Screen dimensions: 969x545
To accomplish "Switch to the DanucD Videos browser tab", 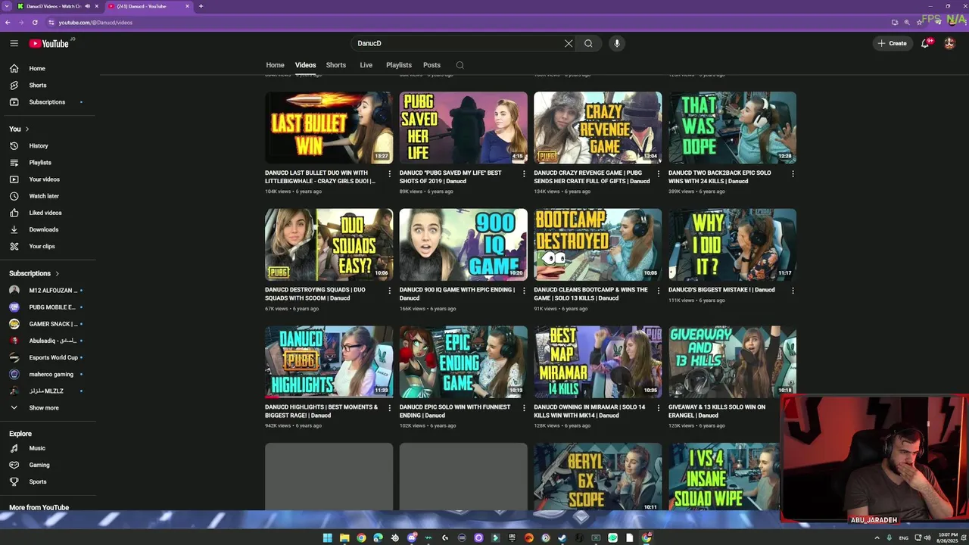I will (58, 6).
